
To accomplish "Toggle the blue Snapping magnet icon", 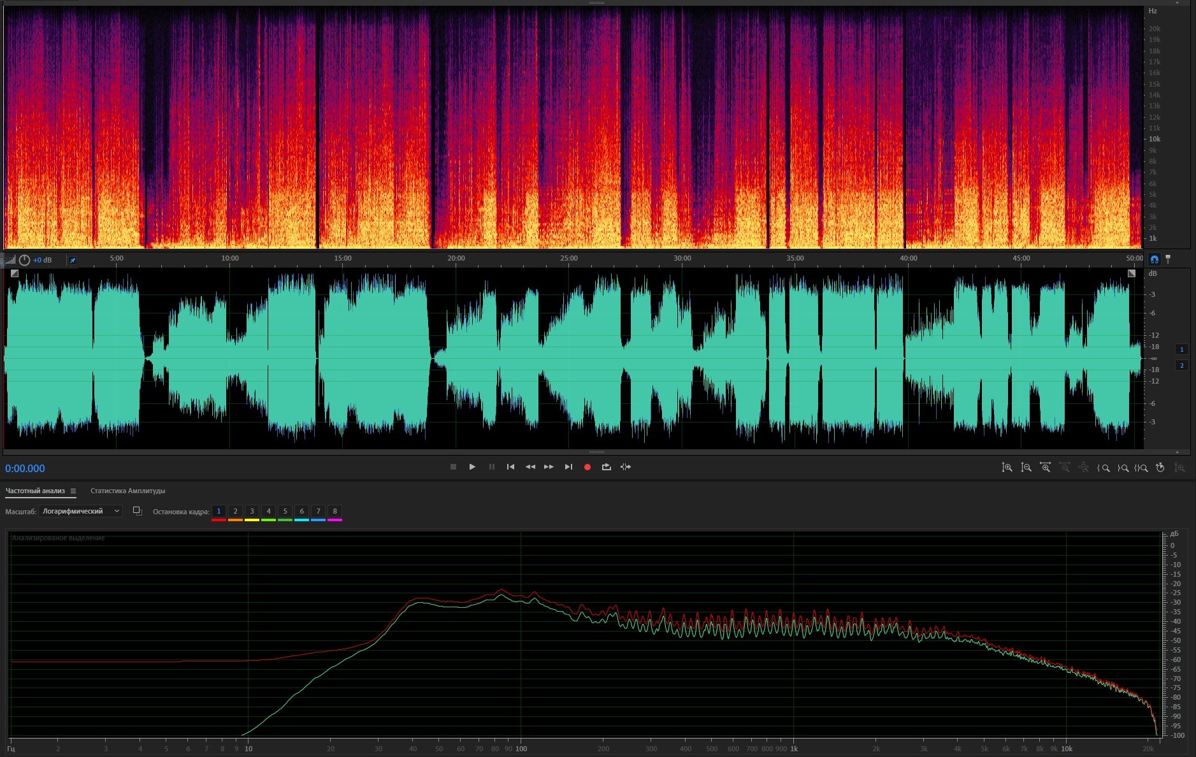I will pyautogui.click(x=1154, y=259).
